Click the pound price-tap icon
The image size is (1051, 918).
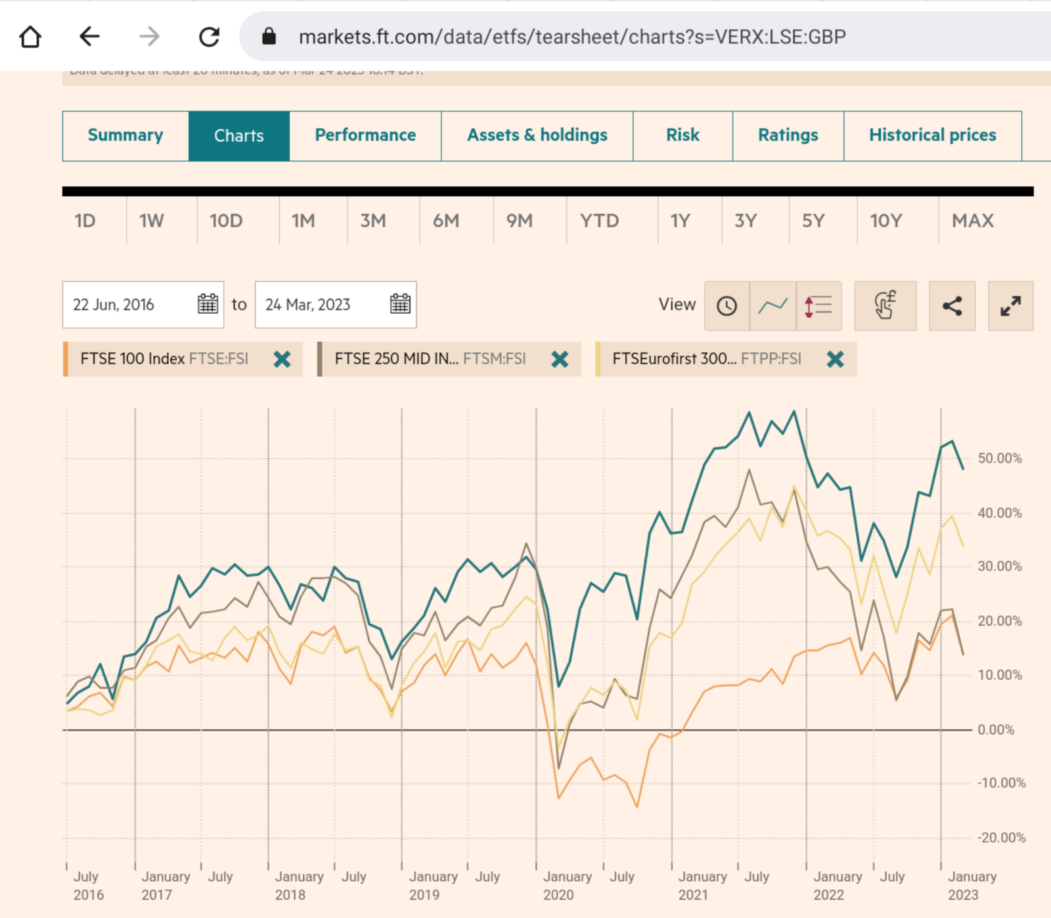(885, 305)
